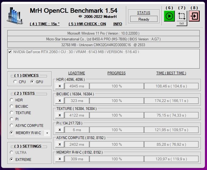This screenshot has height=170, width=207.
Task: Select the EXTREME settings radio button
Action: click(x=12, y=159)
